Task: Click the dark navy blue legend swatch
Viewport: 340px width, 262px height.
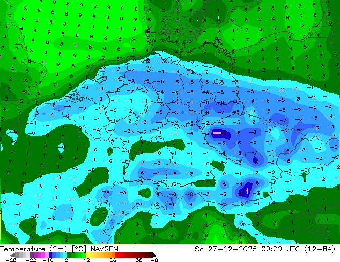Action: point(50,255)
